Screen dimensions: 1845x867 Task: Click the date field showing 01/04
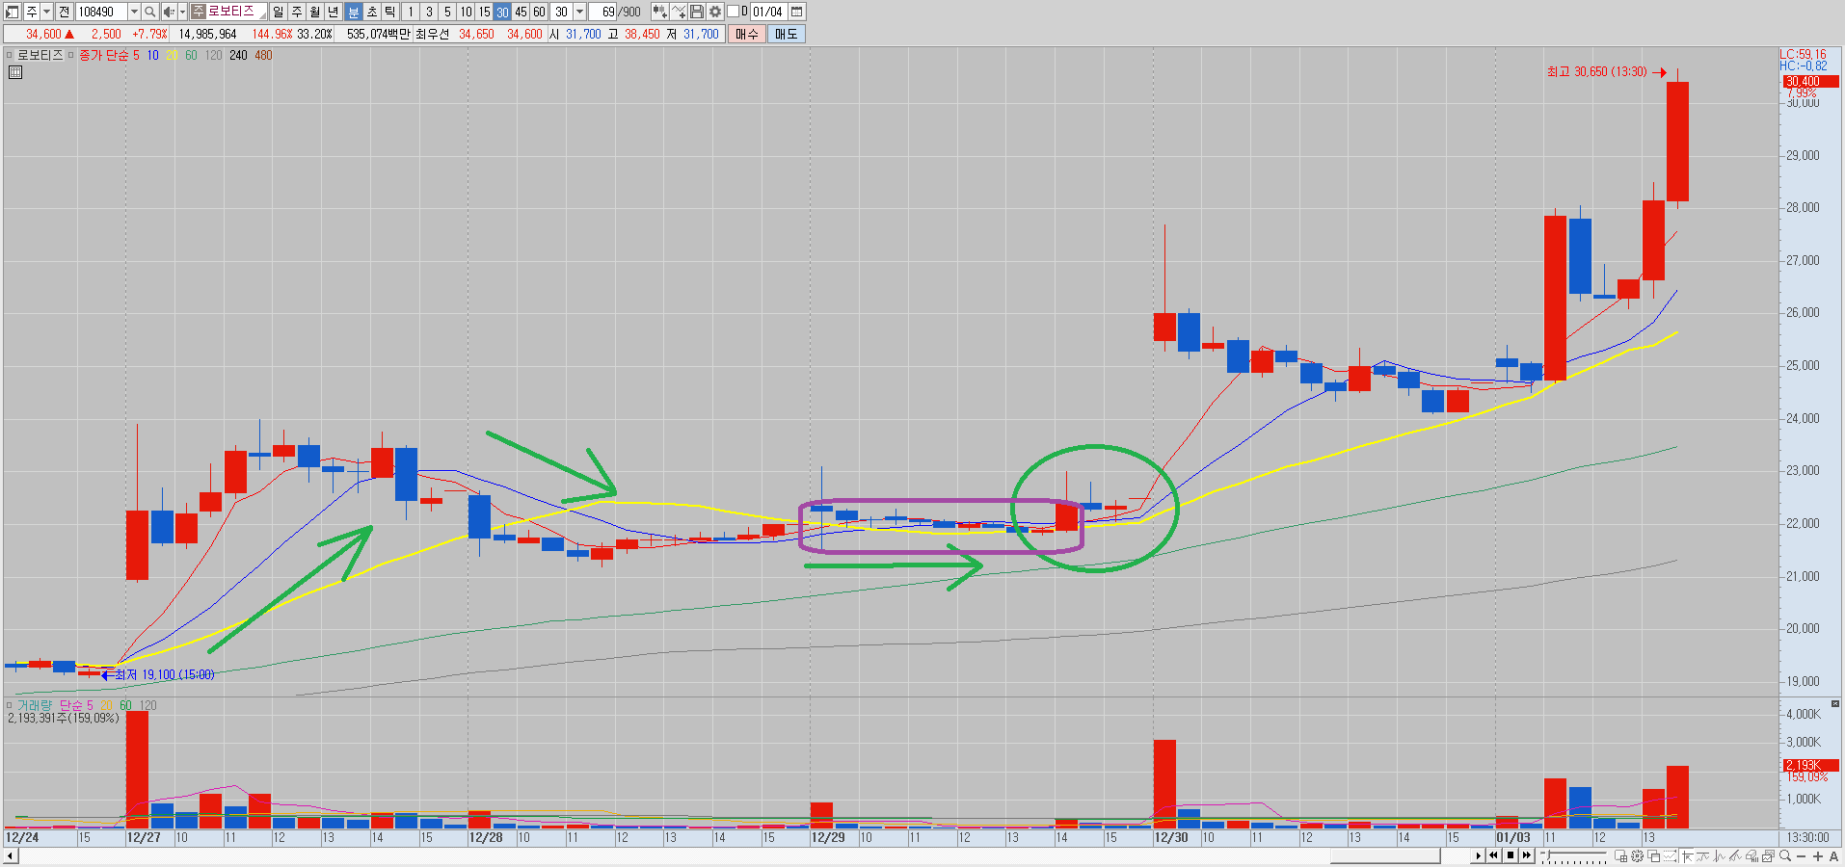coord(769,12)
